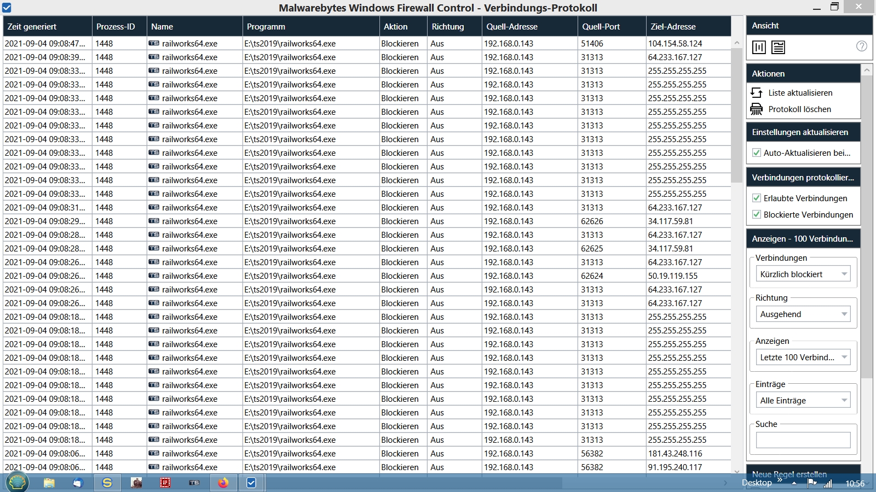
Task: Switch to the detailed list view icon
Action: pyautogui.click(x=778, y=48)
